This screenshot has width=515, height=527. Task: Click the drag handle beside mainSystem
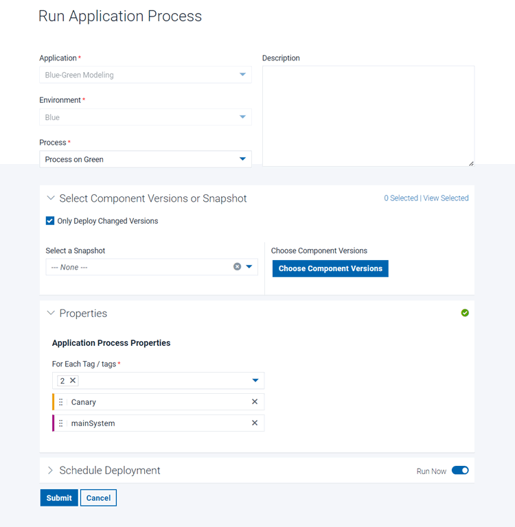pyautogui.click(x=60, y=423)
